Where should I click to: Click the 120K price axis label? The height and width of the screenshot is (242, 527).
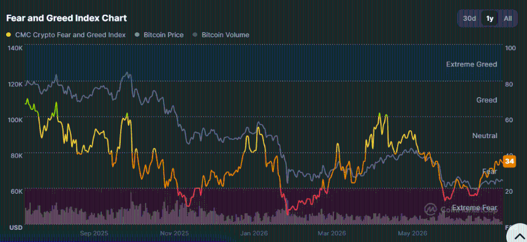[15, 84]
